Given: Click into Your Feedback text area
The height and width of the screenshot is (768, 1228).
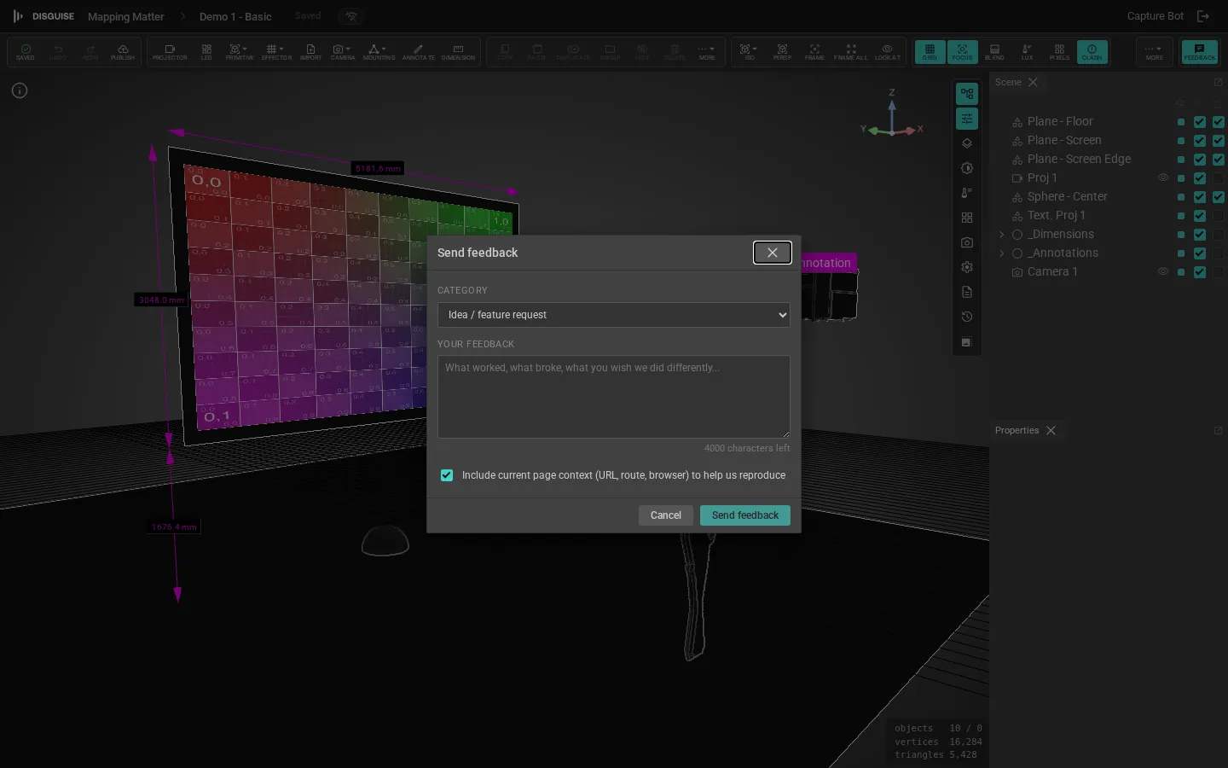Looking at the screenshot, I should pyautogui.click(x=614, y=397).
